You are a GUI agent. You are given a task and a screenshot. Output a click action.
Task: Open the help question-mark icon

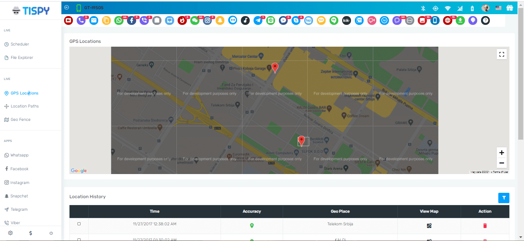point(486,21)
